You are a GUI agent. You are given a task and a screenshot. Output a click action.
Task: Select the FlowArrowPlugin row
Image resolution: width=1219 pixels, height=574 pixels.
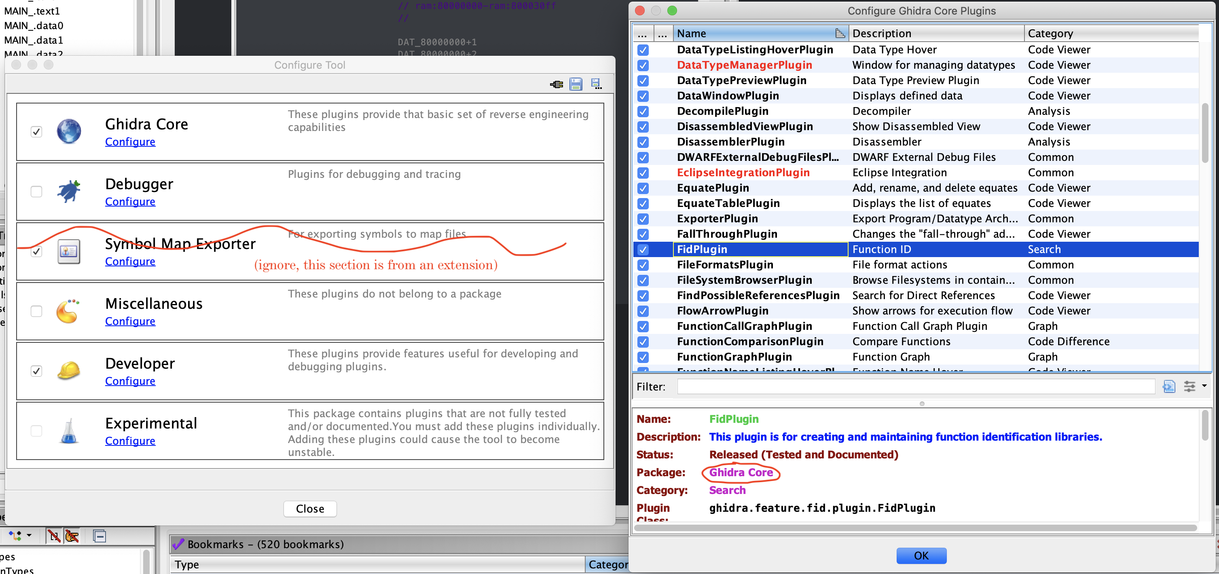coord(916,311)
